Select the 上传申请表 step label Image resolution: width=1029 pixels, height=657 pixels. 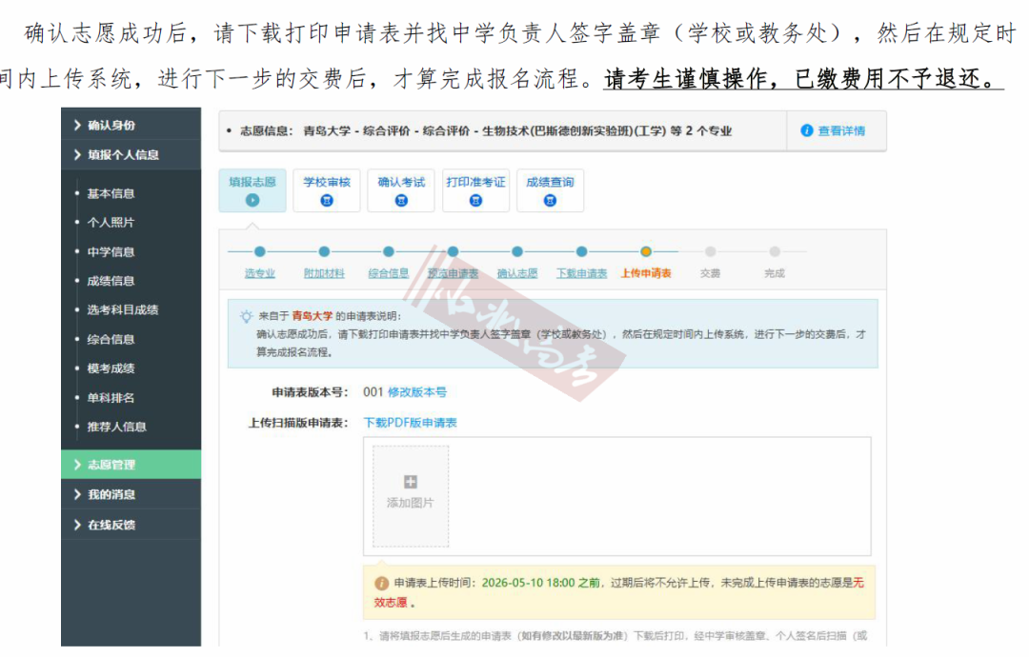646,272
